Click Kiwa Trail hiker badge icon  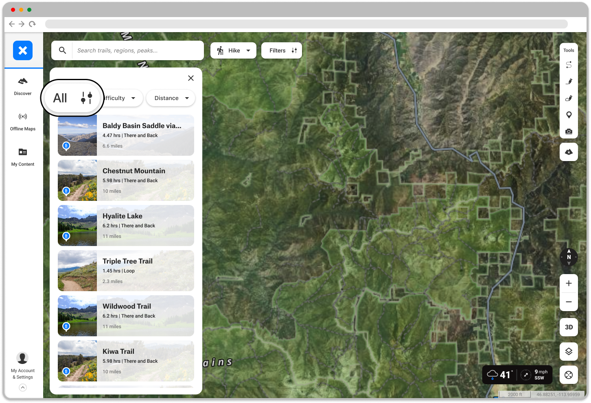coord(66,371)
